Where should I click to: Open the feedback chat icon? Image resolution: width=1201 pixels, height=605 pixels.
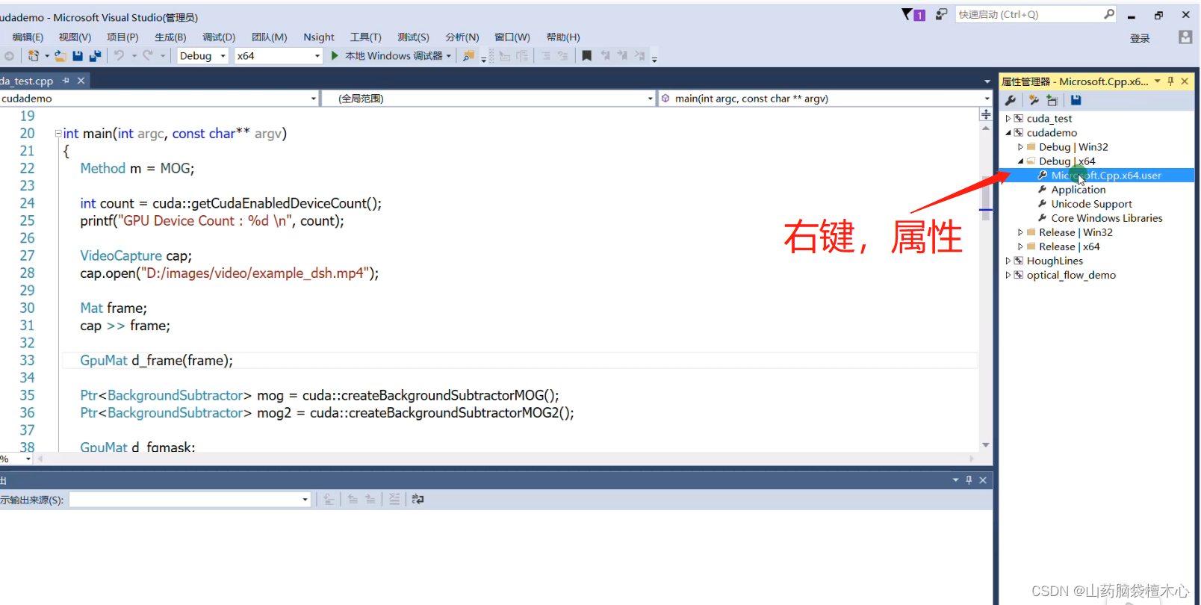pos(941,14)
